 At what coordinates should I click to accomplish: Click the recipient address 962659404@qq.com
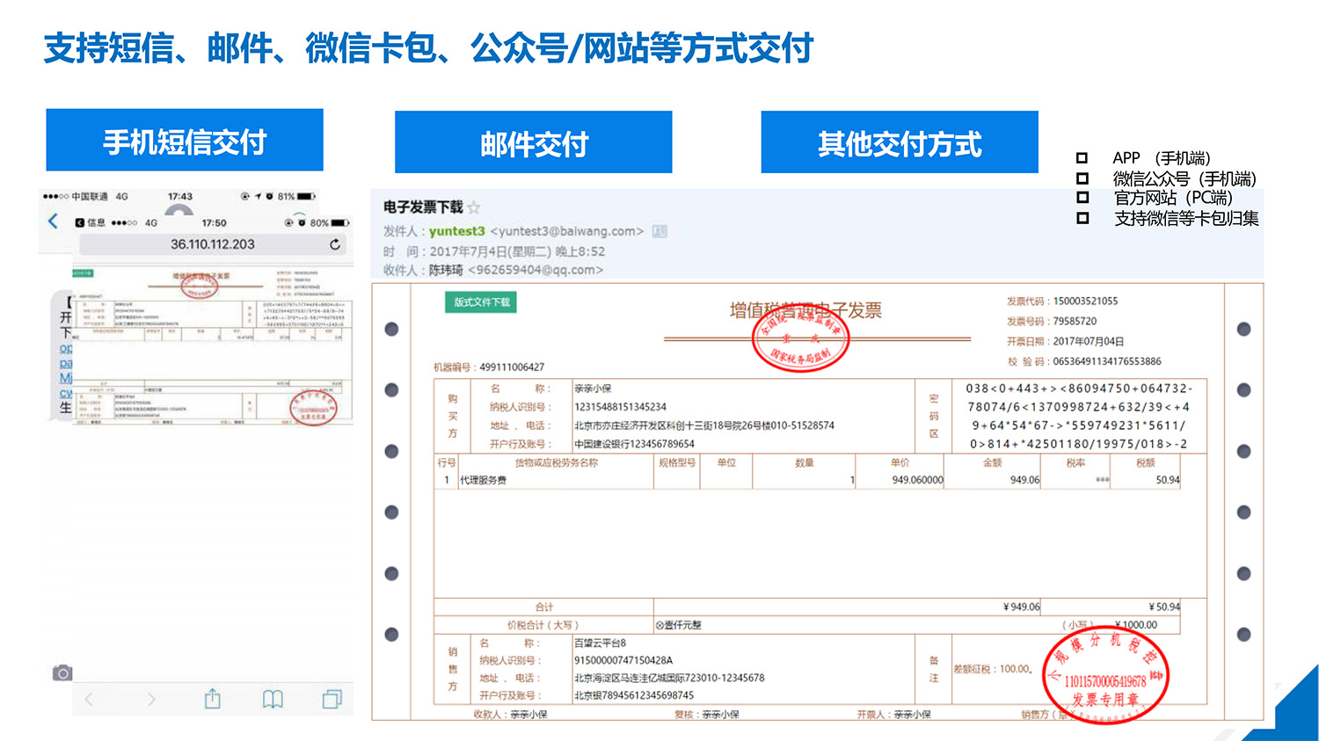point(536,270)
